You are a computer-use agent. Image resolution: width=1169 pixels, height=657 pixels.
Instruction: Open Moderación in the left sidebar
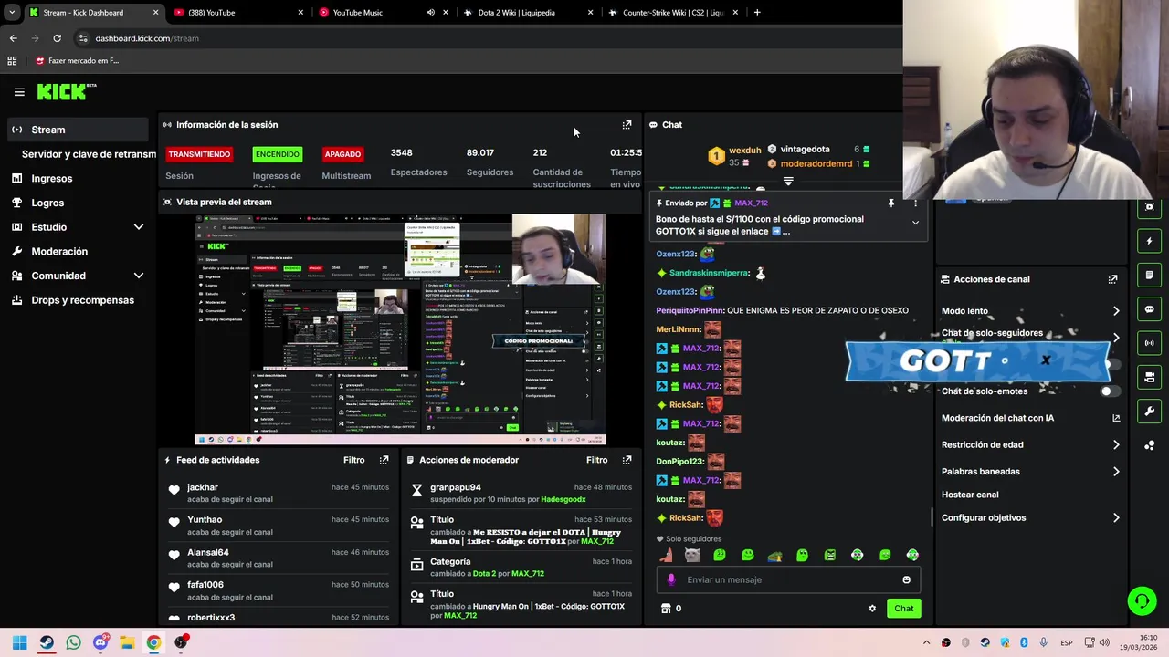click(x=59, y=251)
